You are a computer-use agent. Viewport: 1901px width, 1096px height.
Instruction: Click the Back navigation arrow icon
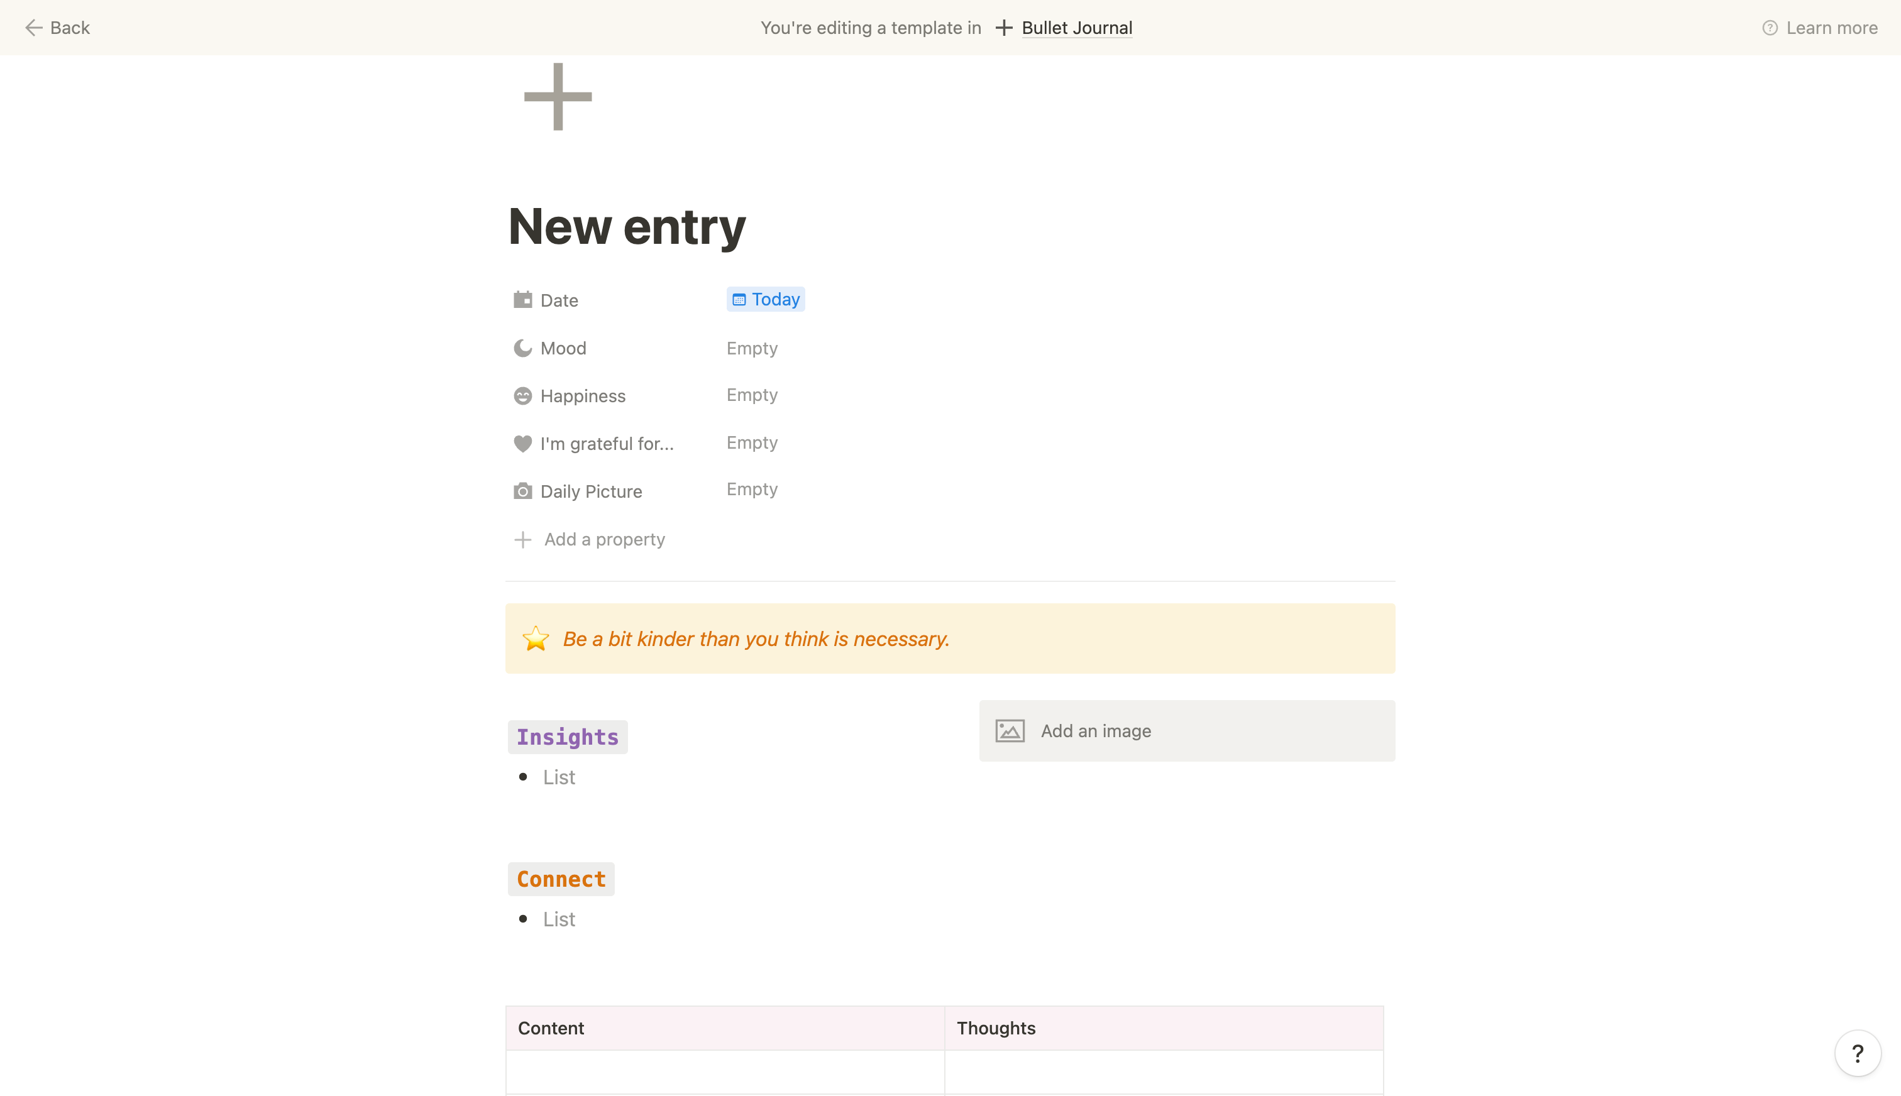34,26
